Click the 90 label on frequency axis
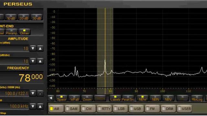The height and width of the screenshot is (116, 207). [136, 91]
